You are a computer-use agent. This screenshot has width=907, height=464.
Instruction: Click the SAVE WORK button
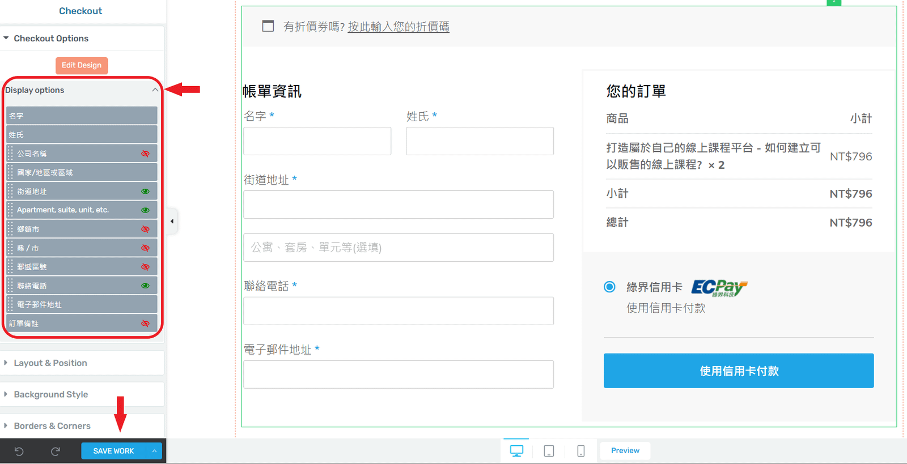(x=113, y=451)
